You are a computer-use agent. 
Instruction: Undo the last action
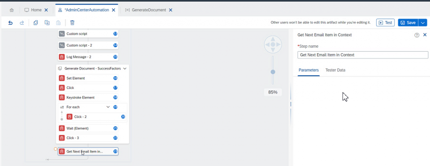tap(10, 23)
